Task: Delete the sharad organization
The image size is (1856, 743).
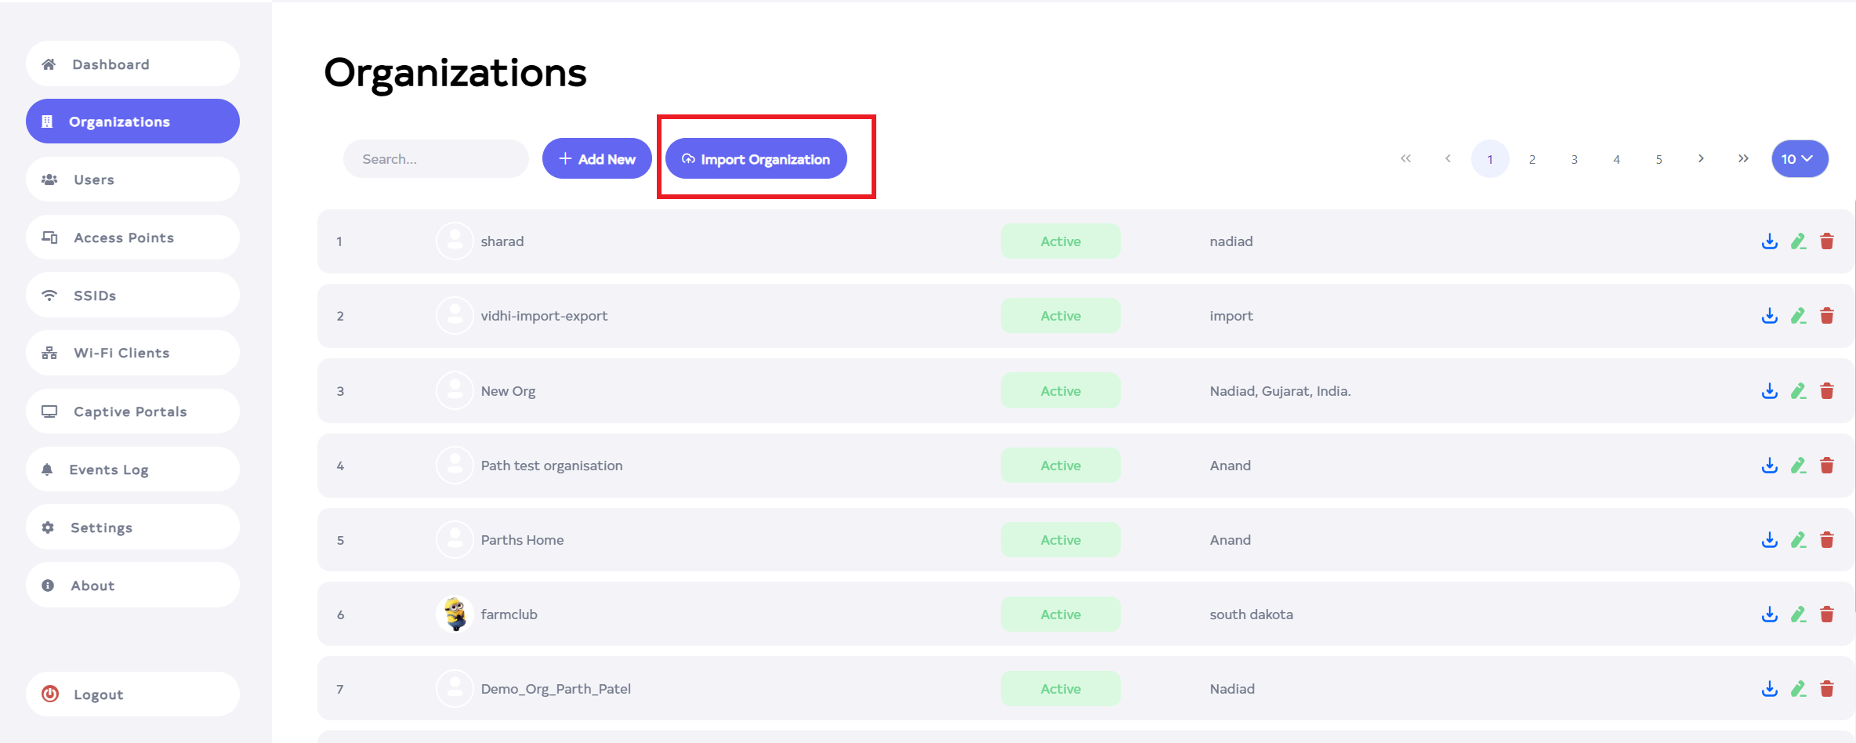Action: [1827, 241]
